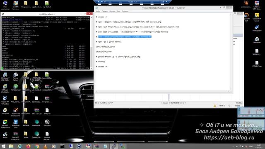The width and height of the screenshot is (265, 149).
Task: Open the PowerISO desktop icon
Action: pyautogui.click(x=5, y=111)
